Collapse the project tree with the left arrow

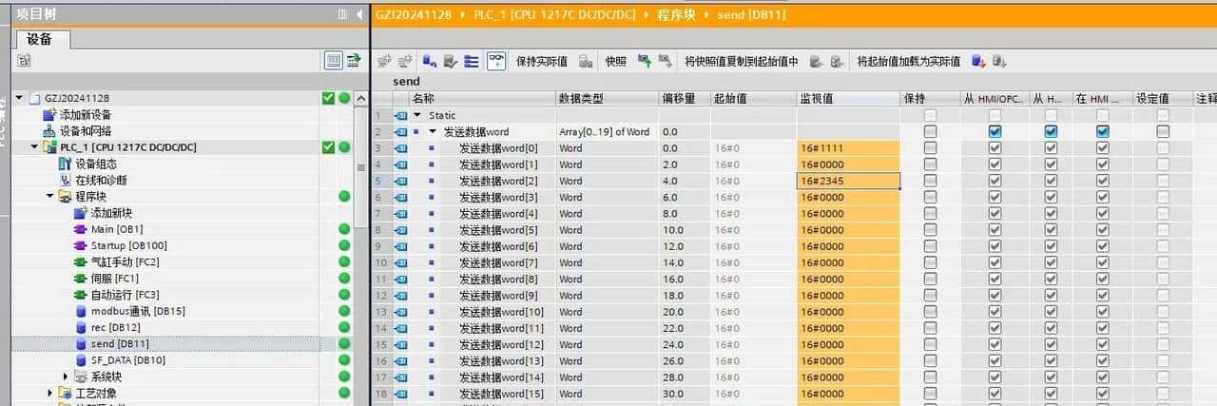click(359, 14)
